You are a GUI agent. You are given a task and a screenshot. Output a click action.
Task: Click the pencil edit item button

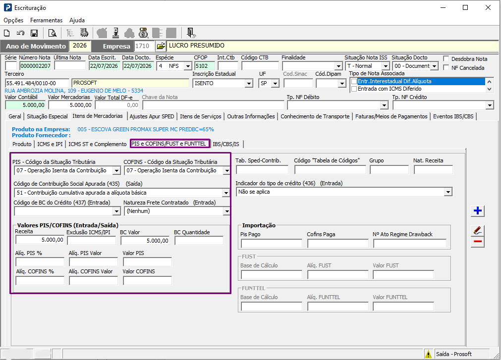click(x=478, y=230)
